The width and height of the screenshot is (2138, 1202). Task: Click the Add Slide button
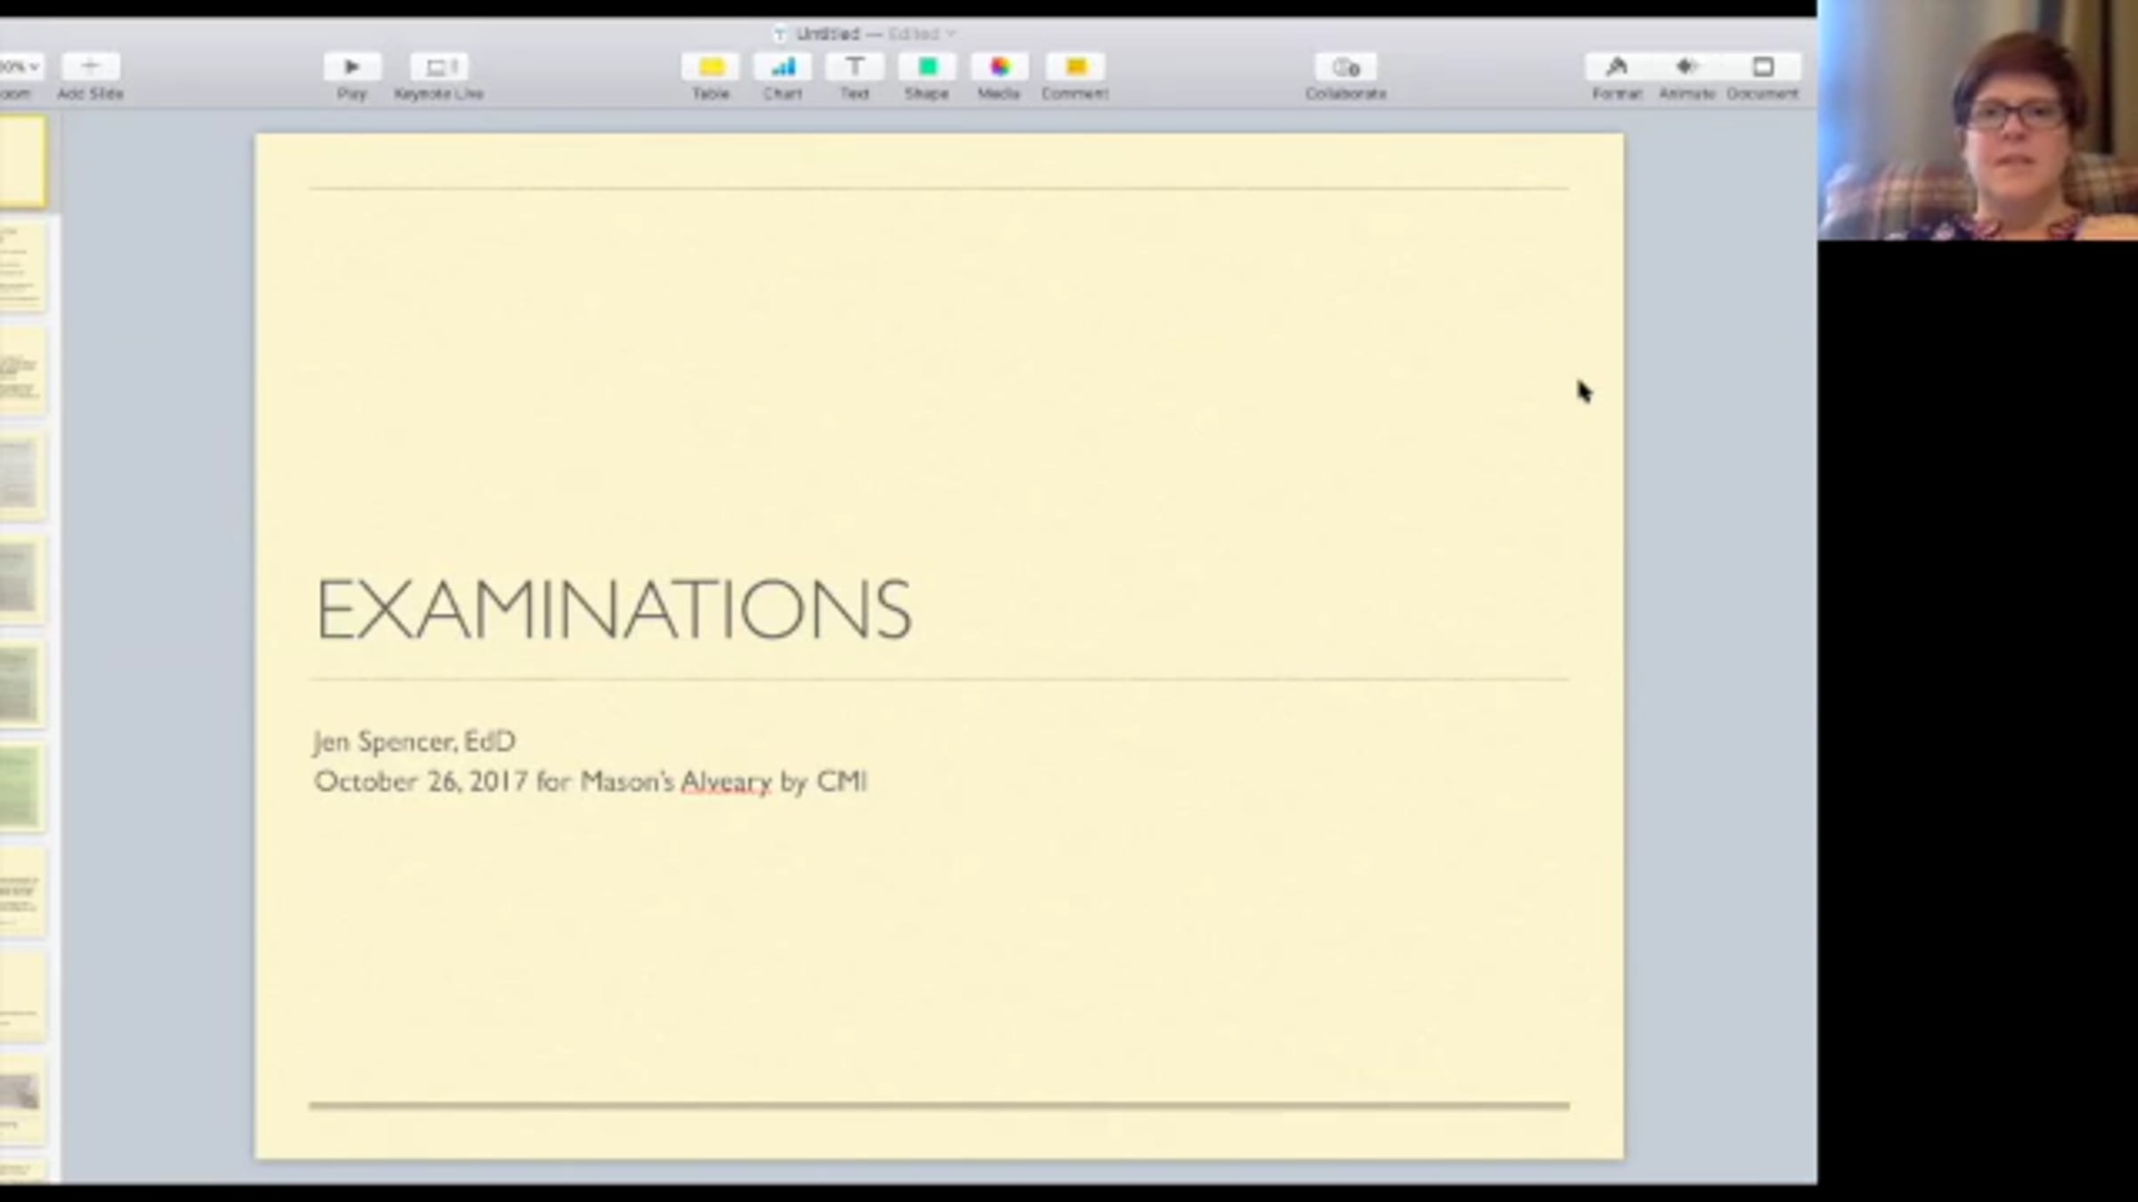[90, 67]
